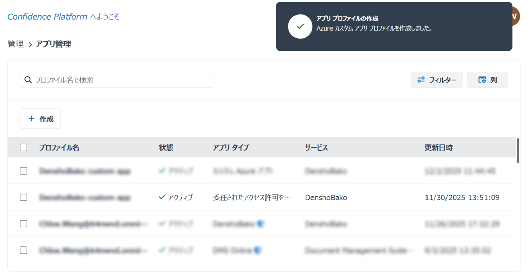Image resolution: width=531 pixels, height=278 pixels.
Task: Click the フィルター slider icon
Action: click(x=421, y=80)
